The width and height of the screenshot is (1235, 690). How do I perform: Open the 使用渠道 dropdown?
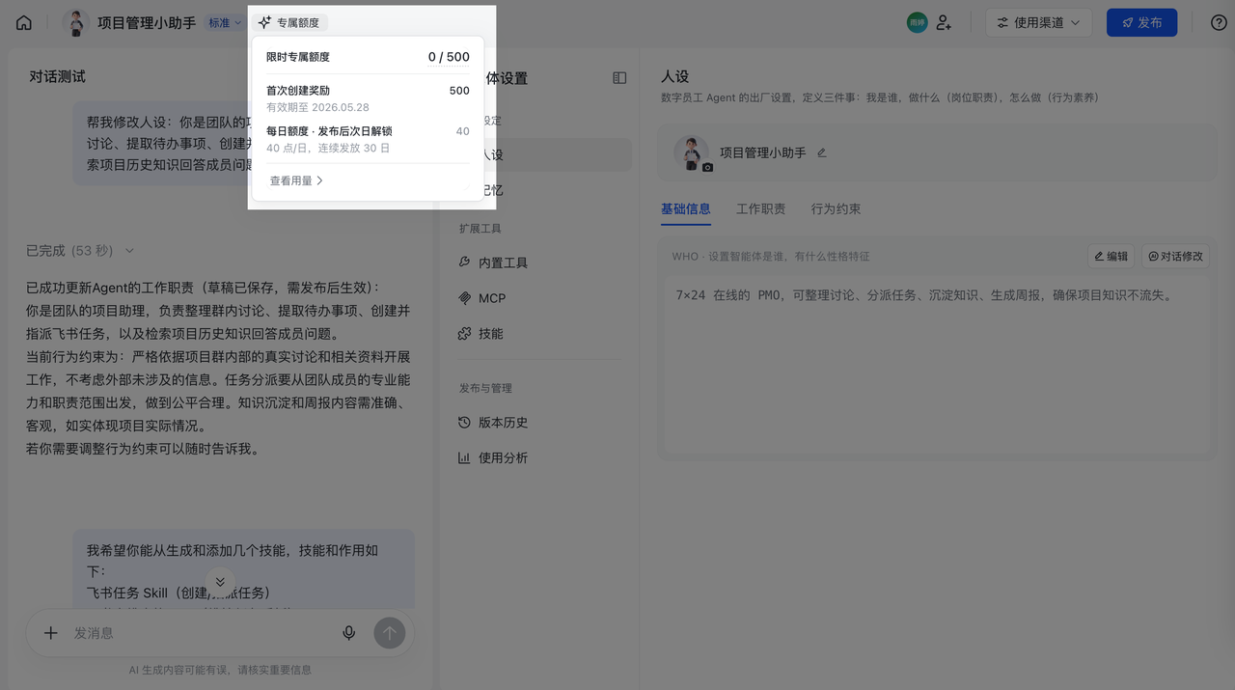point(1038,23)
